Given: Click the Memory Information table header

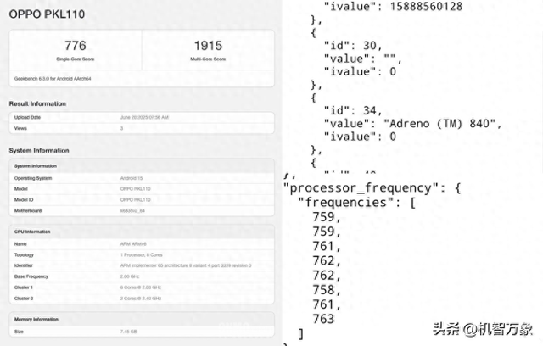Looking at the screenshot, I should tap(142, 320).
